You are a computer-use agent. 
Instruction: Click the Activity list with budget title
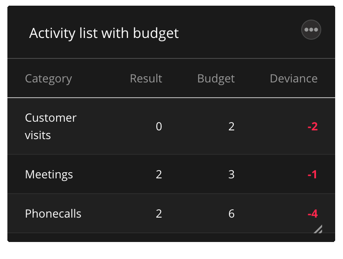click(104, 33)
